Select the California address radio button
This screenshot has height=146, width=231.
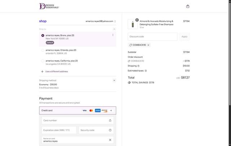[43, 61]
